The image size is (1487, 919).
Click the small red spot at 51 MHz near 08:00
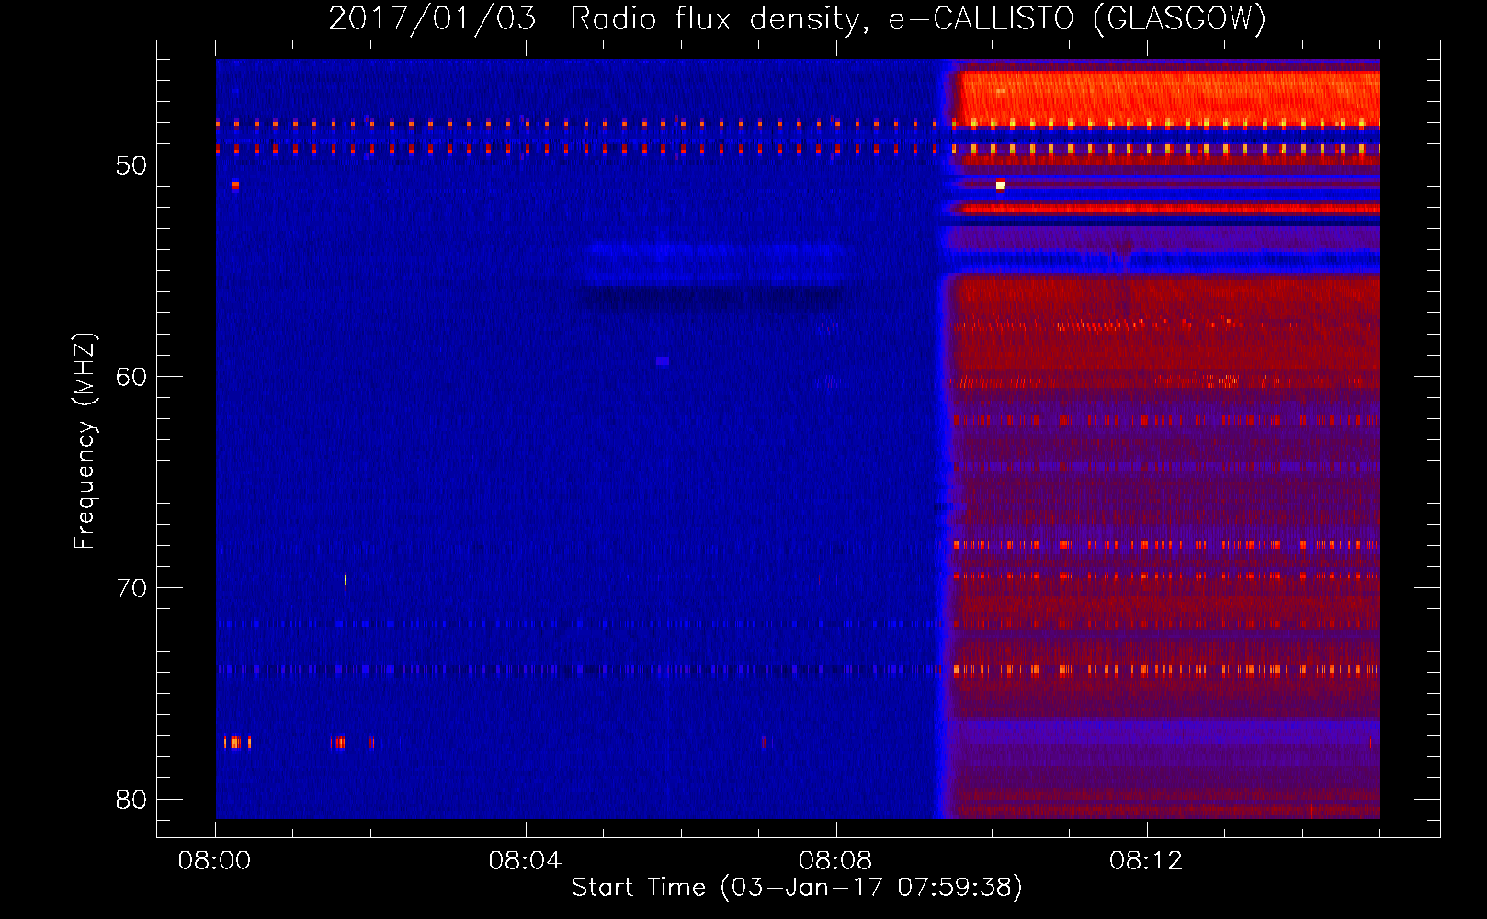pyautogui.click(x=235, y=186)
